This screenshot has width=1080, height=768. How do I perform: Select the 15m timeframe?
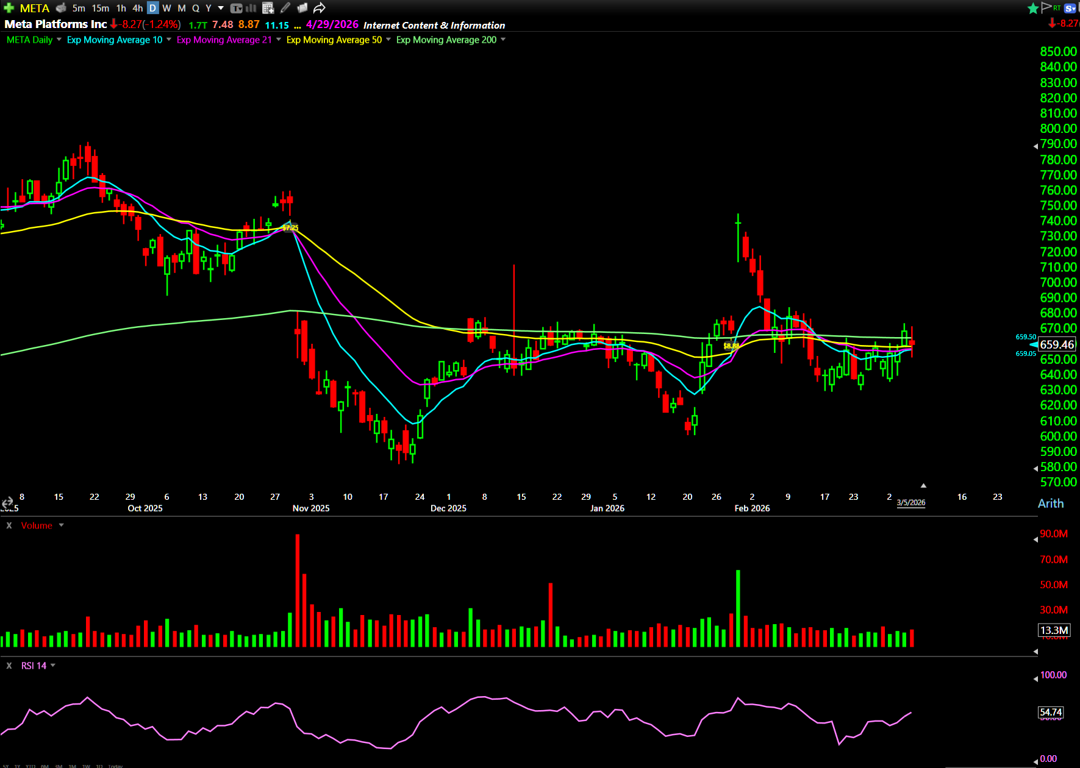[101, 8]
